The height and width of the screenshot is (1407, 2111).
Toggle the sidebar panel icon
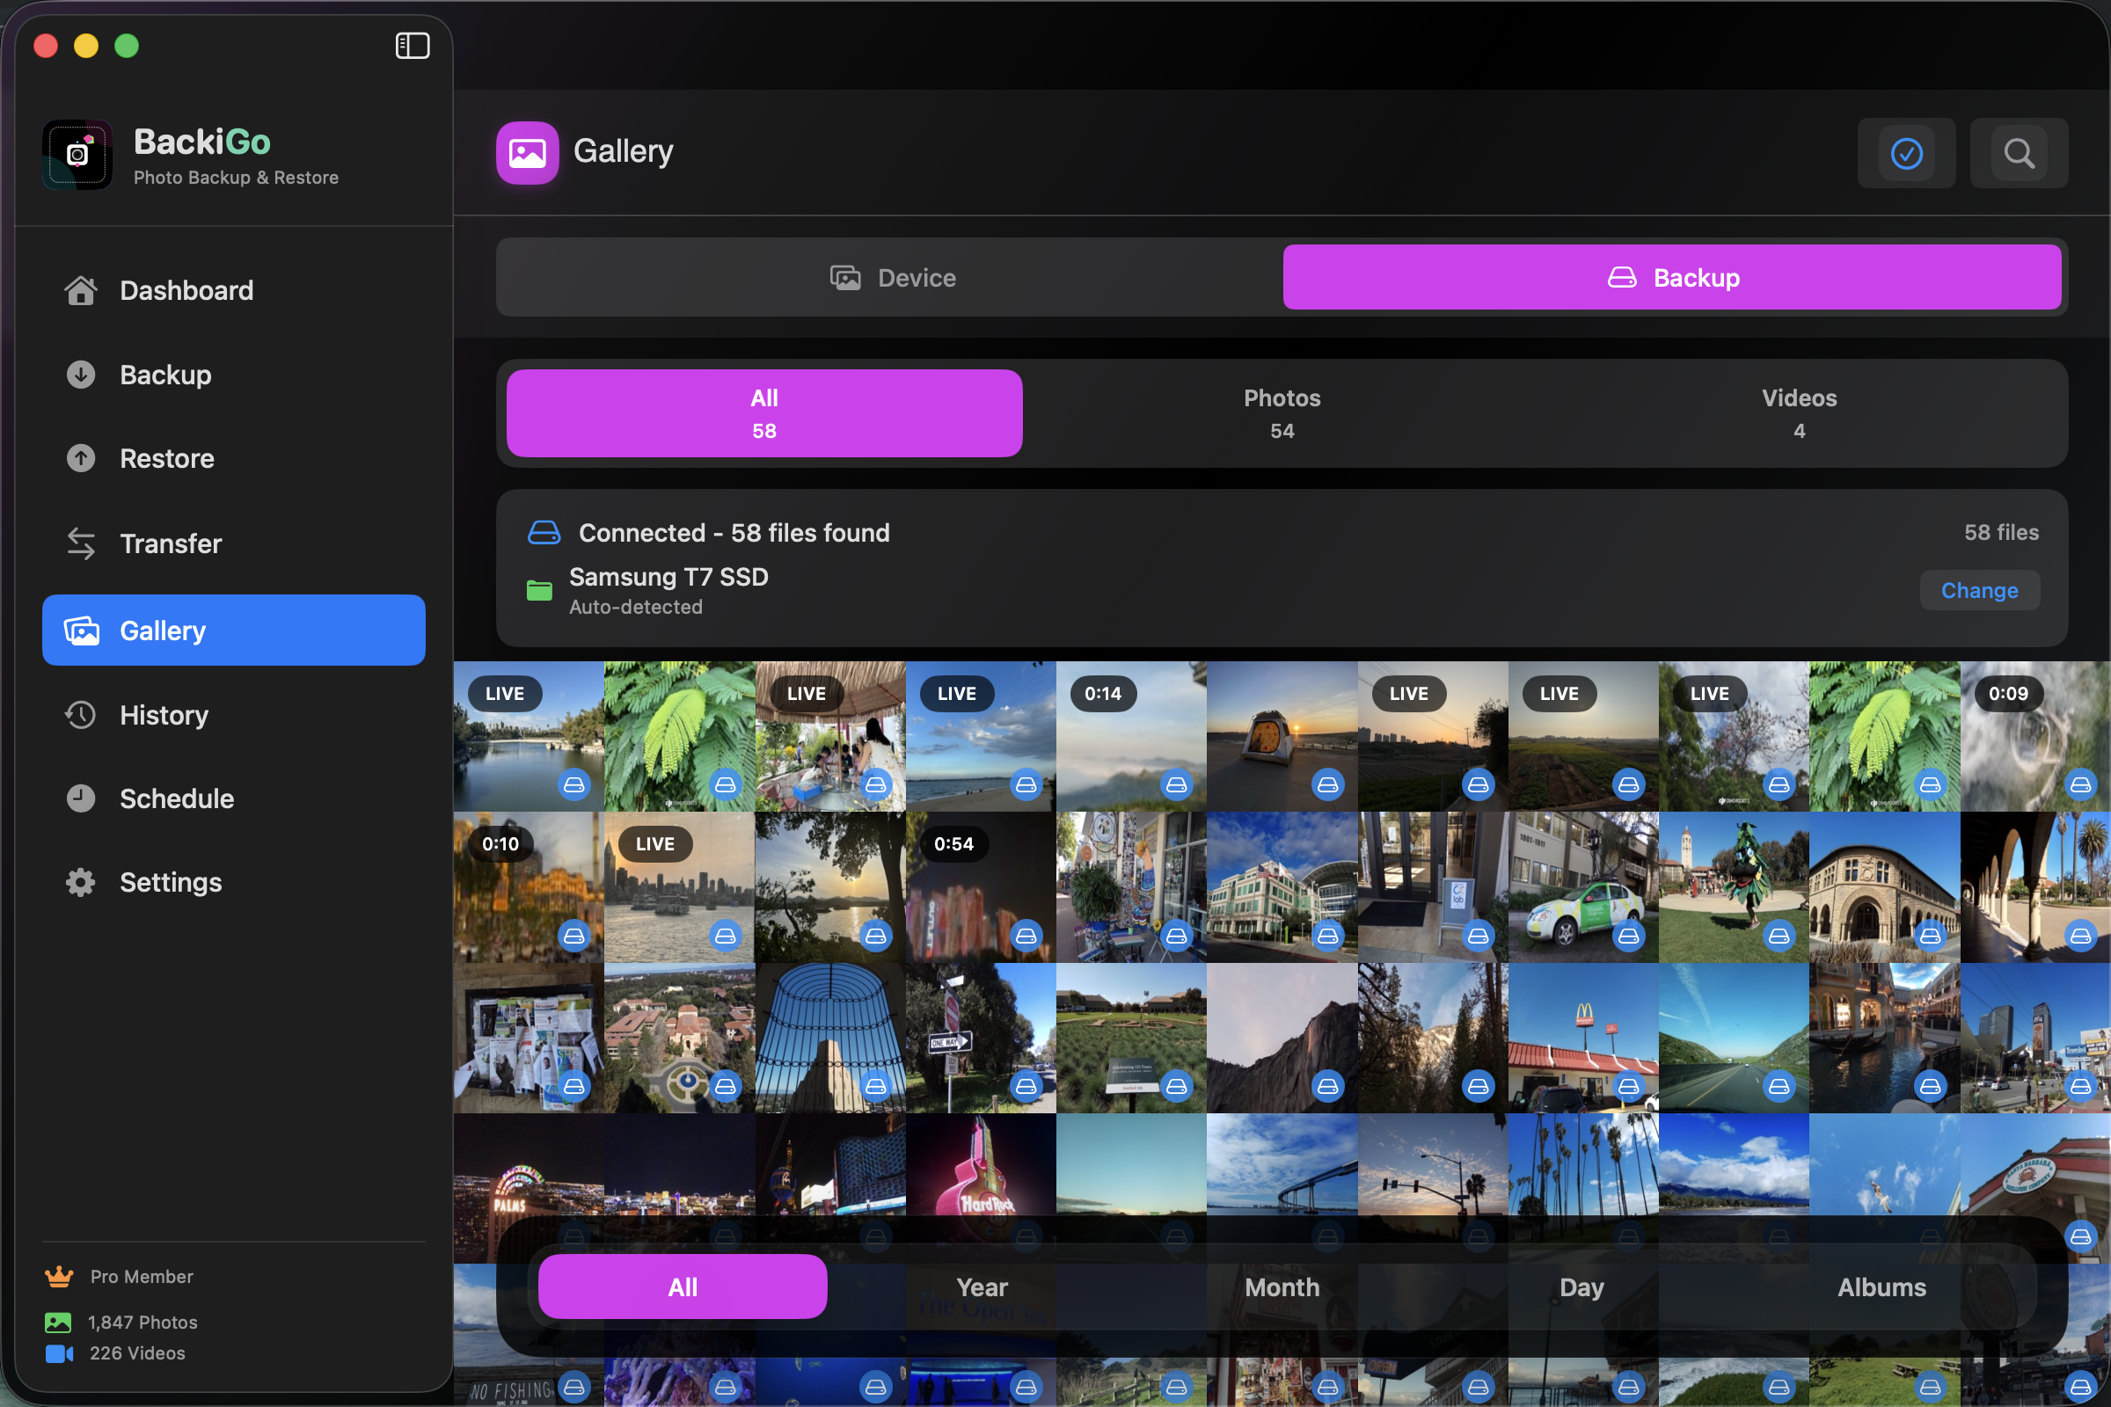(412, 46)
